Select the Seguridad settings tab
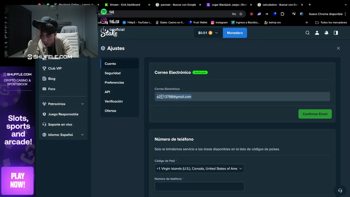 pos(119,73)
